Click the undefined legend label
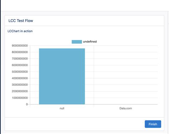Image resolution: width=169 pixels, height=134 pixels. pos(90,42)
